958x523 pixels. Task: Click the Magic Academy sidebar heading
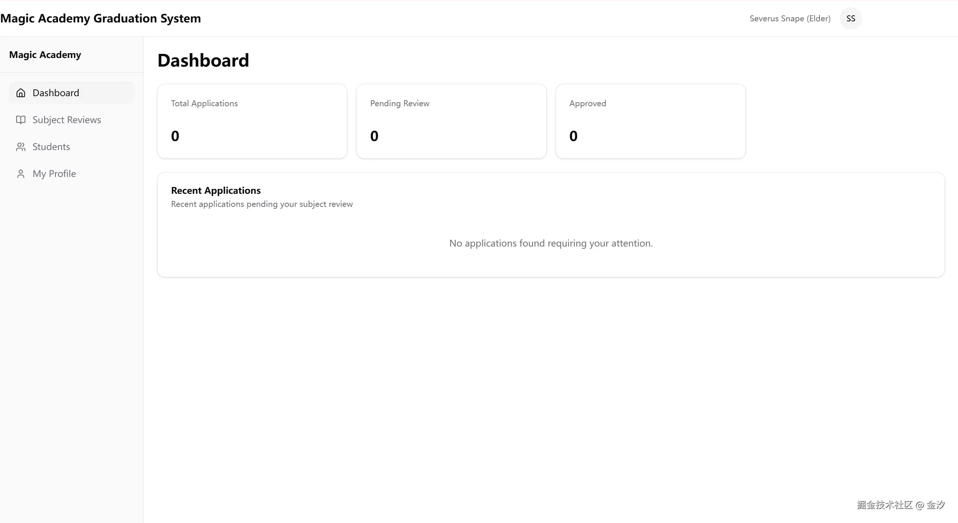(x=45, y=55)
